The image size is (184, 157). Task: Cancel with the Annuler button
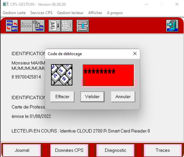123,97
